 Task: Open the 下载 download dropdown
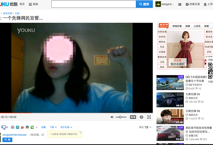click(53, 127)
